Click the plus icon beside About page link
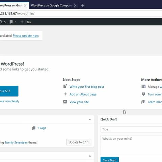 point(65,94)
